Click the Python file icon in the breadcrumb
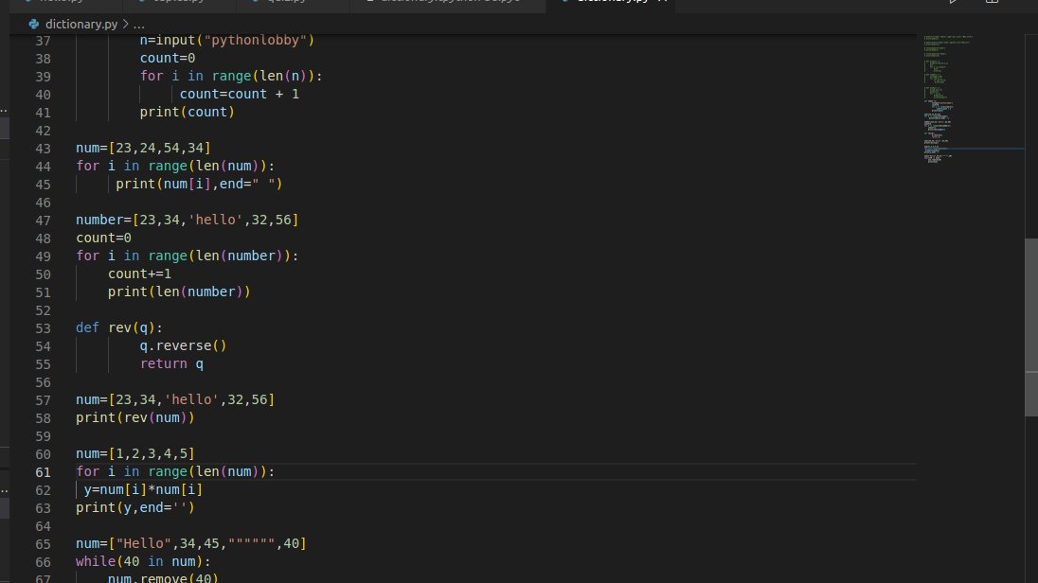Screen dimensions: 1038x583 pos(34,25)
